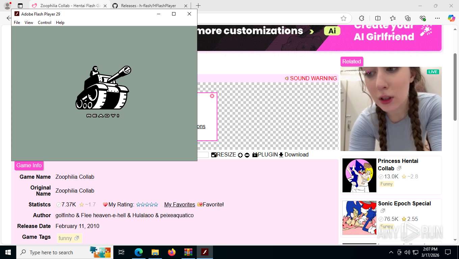This screenshot has width=459, height=259.
Task: Open the notification center icon
Action: [x=448, y=252]
